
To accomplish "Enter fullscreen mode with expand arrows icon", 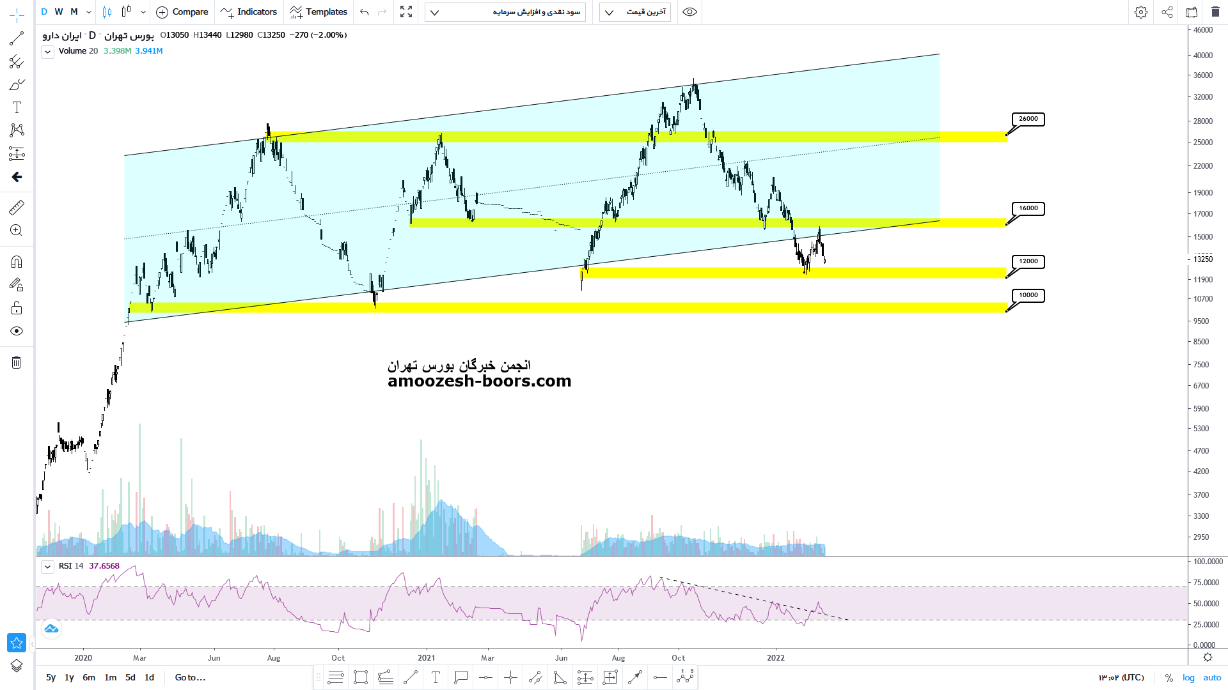I will [406, 12].
